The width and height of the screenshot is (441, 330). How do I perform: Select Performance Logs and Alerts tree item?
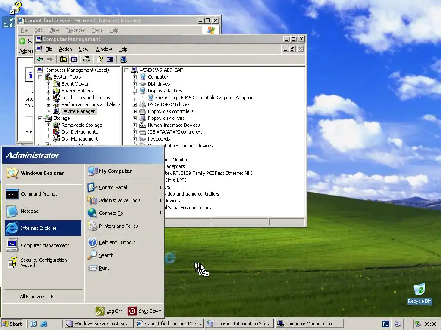coord(90,104)
